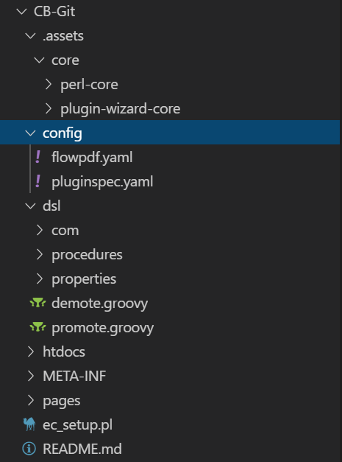The height and width of the screenshot is (462, 342).
Task: Click the YAML icon beside pluginspec.yaml
Action: pos(38,181)
